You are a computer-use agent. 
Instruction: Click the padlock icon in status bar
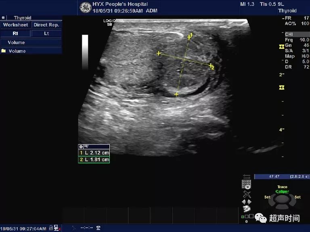[x=51, y=228]
